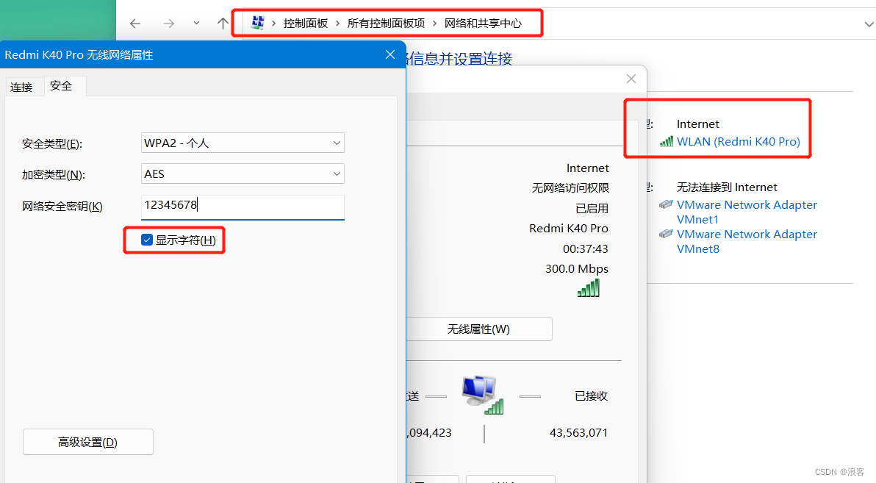Click the 已启用 media state text

(592, 208)
